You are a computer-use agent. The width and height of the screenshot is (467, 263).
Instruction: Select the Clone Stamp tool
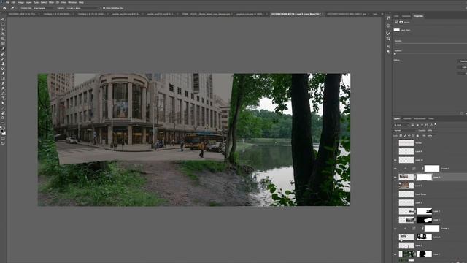[3, 64]
